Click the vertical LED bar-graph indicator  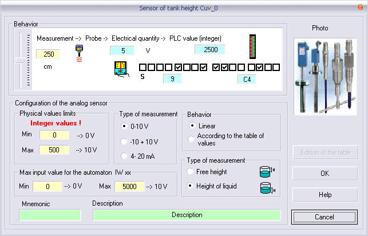[x=252, y=46]
